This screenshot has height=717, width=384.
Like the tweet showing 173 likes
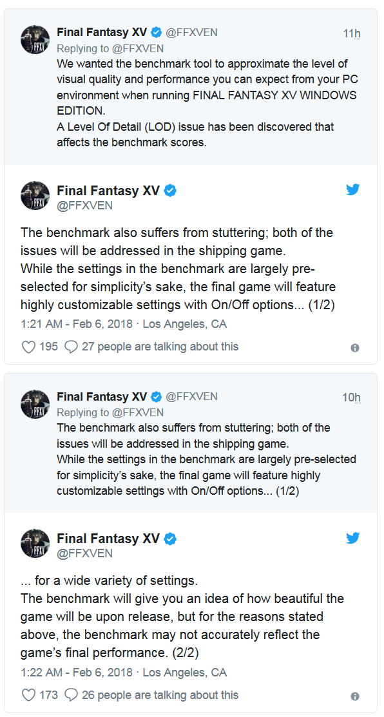click(28, 694)
